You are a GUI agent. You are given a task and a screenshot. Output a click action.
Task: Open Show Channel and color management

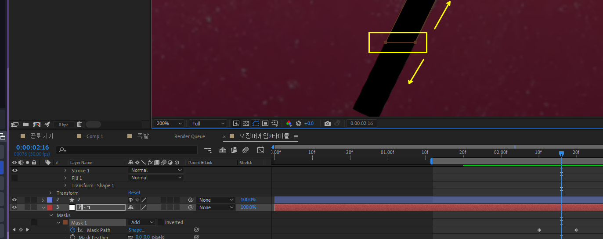[289, 123]
